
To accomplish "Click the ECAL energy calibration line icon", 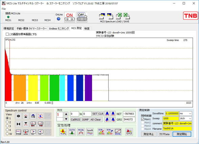I will [x=118, y=132].
